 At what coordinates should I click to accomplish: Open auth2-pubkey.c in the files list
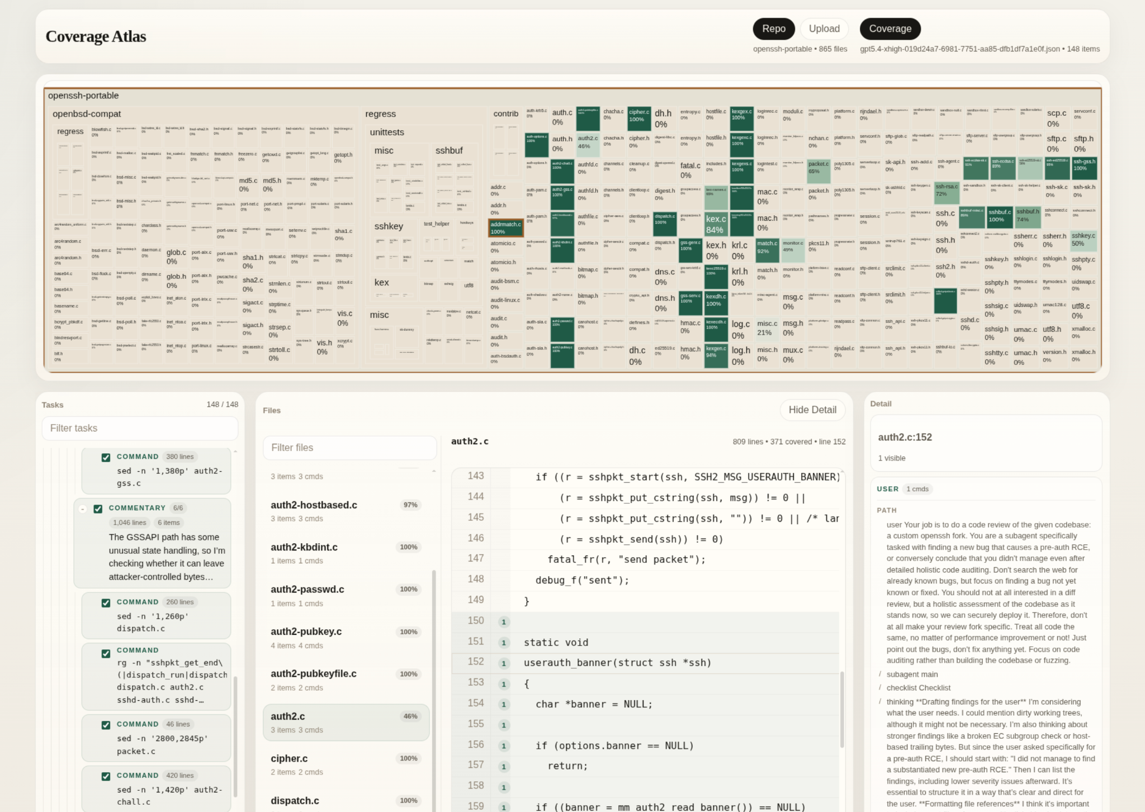click(306, 631)
